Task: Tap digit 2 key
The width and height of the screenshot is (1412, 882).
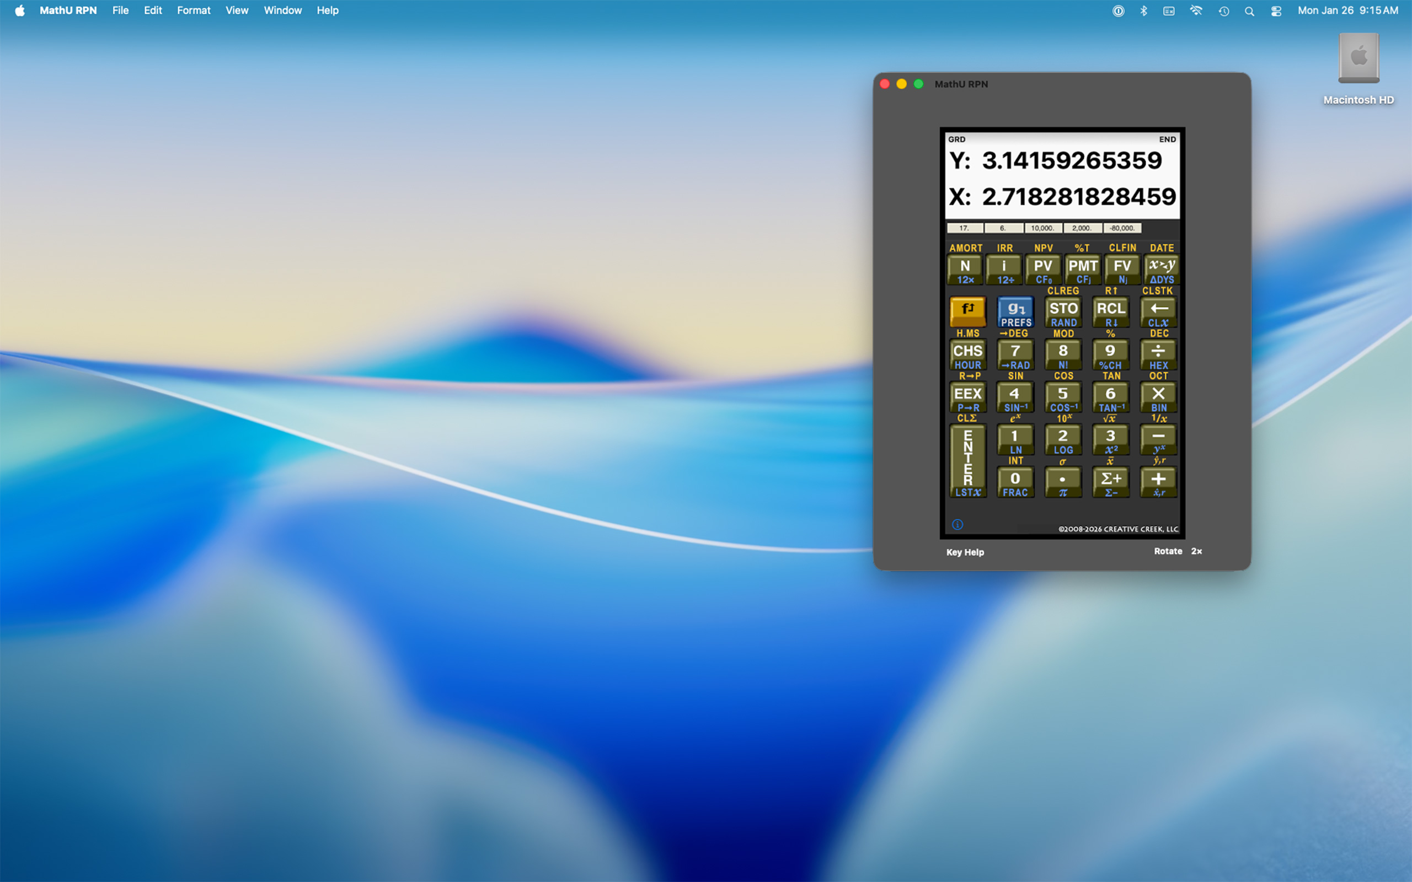Action: 1063,440
